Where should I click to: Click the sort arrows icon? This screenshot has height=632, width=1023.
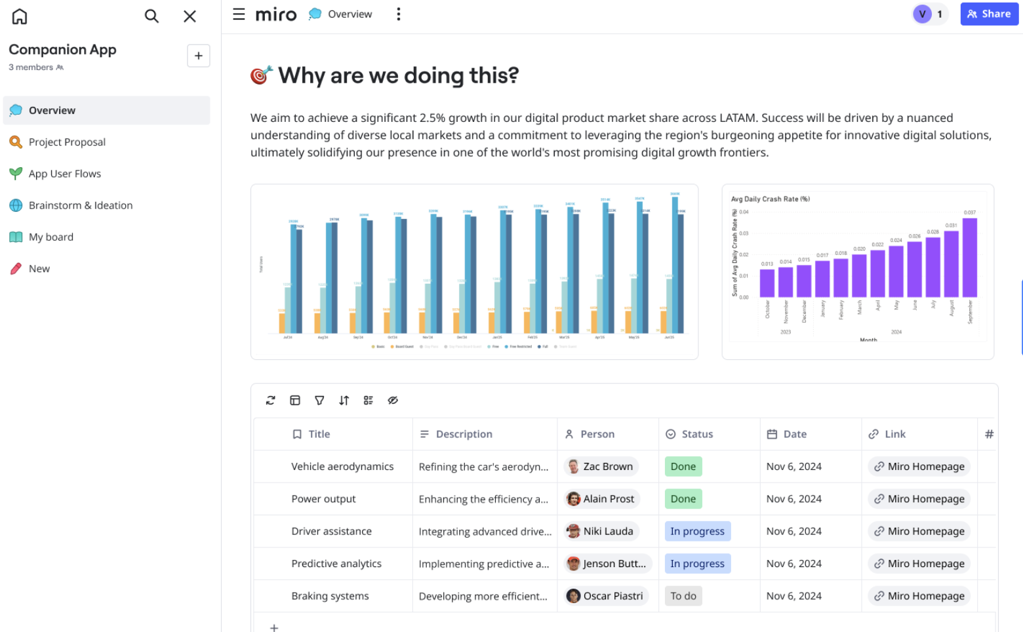pos(344,401)
